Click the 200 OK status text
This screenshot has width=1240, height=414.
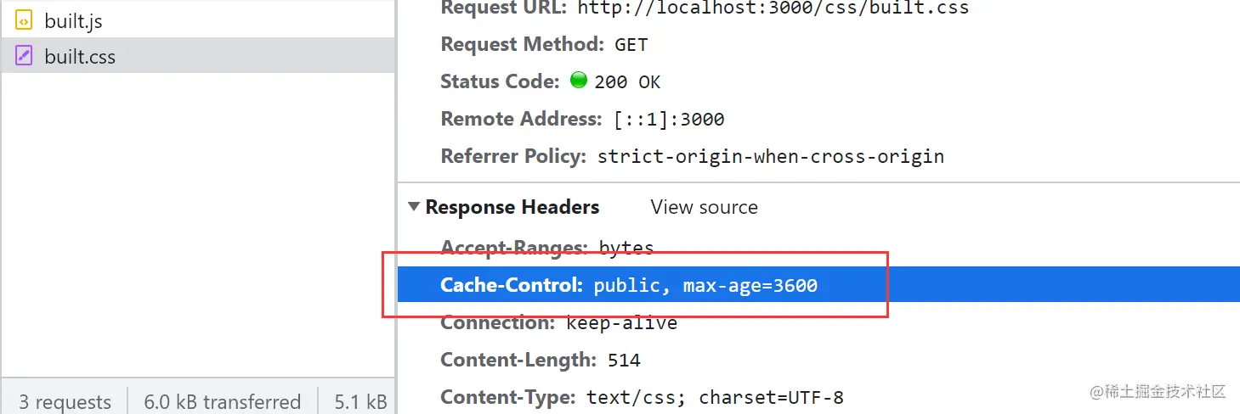coord(627,82)
